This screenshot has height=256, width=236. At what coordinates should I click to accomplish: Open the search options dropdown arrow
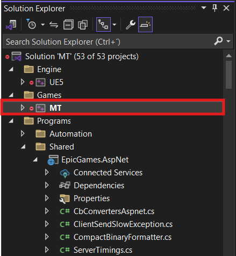coord(228,41)
